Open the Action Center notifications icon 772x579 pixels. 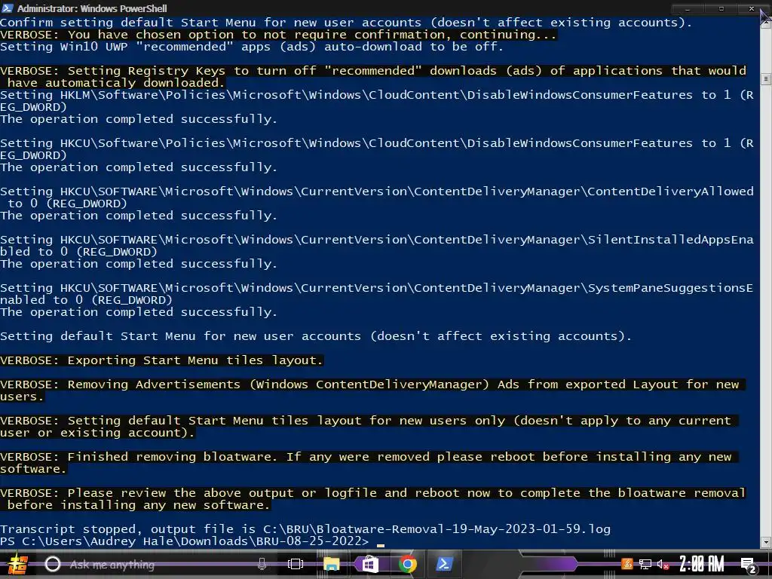tap(748, 565)
